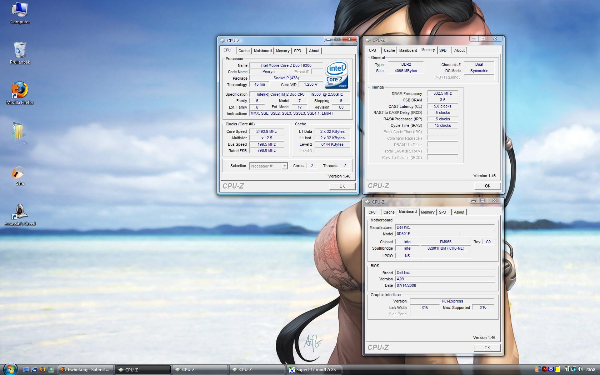
Task: Switch Mainboard window to the Cache tab
Action: click(x=389, y=212)
